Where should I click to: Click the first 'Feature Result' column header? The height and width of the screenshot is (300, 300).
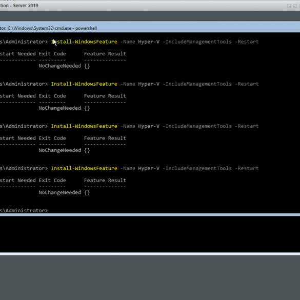(x=105, y=54)
